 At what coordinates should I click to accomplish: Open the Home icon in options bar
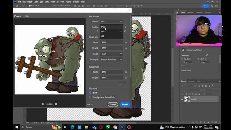[x=17, y=6]
